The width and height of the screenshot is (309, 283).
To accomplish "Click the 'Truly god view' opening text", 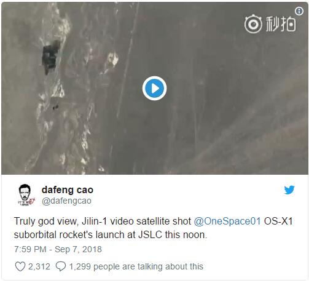I will click(x=45, y=221).
